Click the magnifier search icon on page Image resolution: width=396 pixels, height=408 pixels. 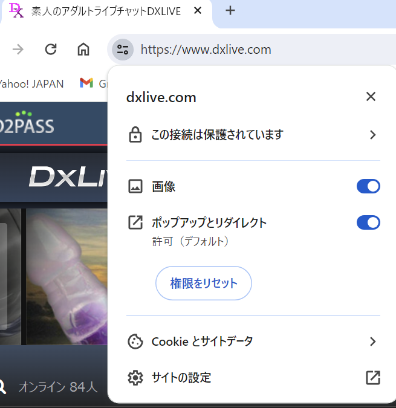point(2,387)
